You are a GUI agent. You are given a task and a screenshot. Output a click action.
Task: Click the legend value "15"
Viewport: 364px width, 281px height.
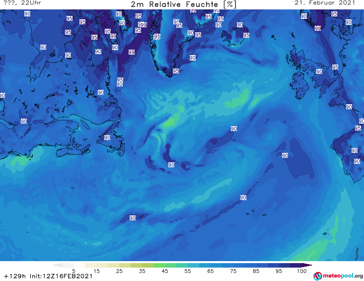point(96,271)
